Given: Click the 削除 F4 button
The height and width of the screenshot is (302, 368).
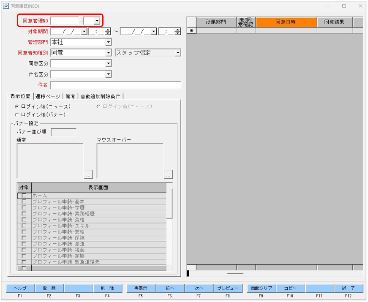Looking at the screenshot, I should 108,288.
